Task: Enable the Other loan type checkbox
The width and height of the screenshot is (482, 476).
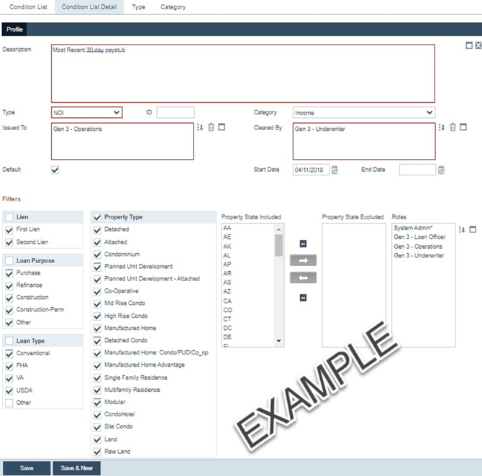Action: 9,403
